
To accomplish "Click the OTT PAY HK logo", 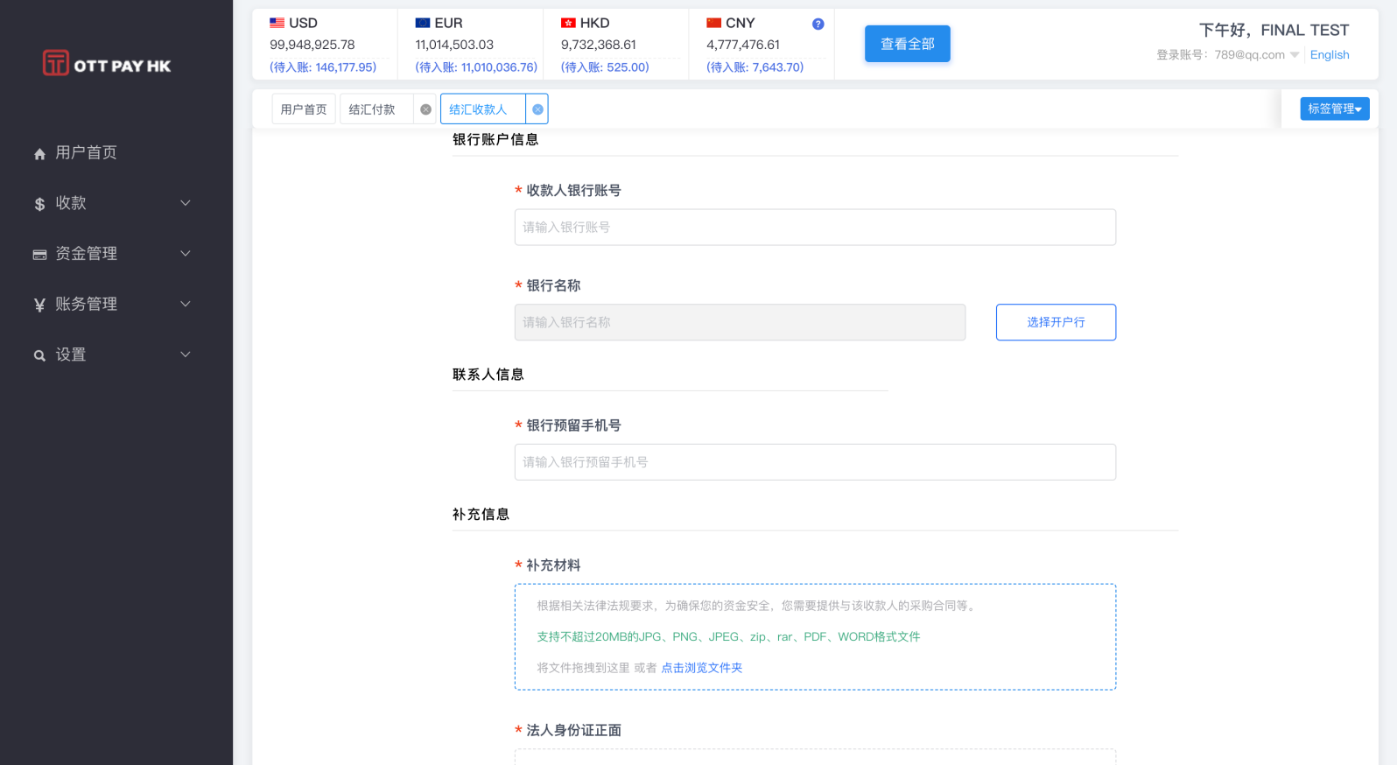I will pos(107,63).
